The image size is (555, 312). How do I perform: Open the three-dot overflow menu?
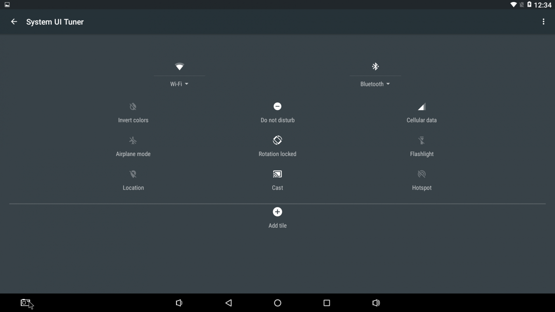(544, 22)
